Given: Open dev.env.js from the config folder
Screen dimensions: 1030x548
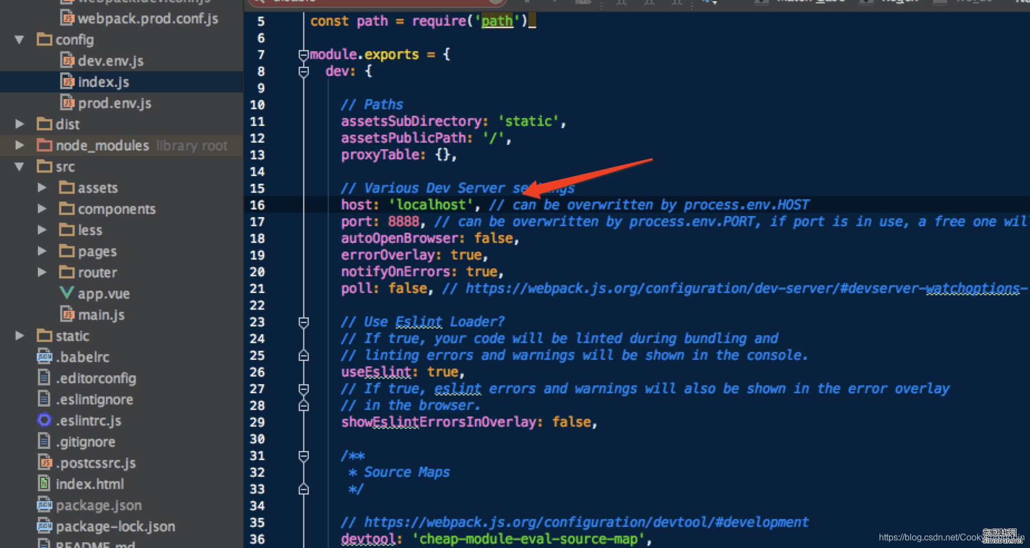Looking at the screenshot, I should tap(110, 61).
